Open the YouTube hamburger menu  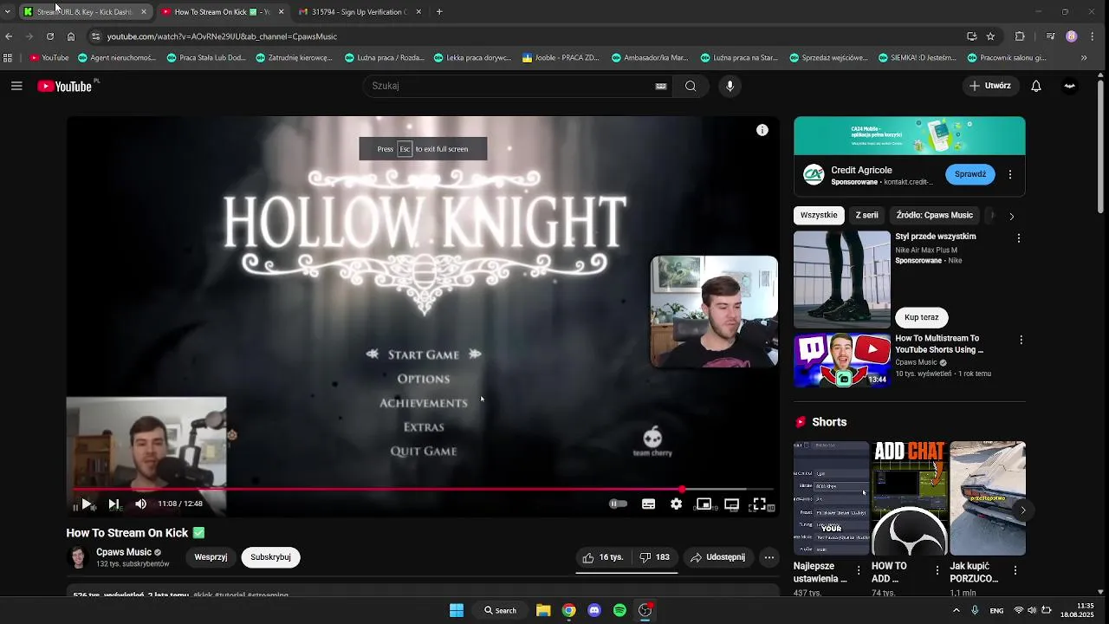pos(16,86)
